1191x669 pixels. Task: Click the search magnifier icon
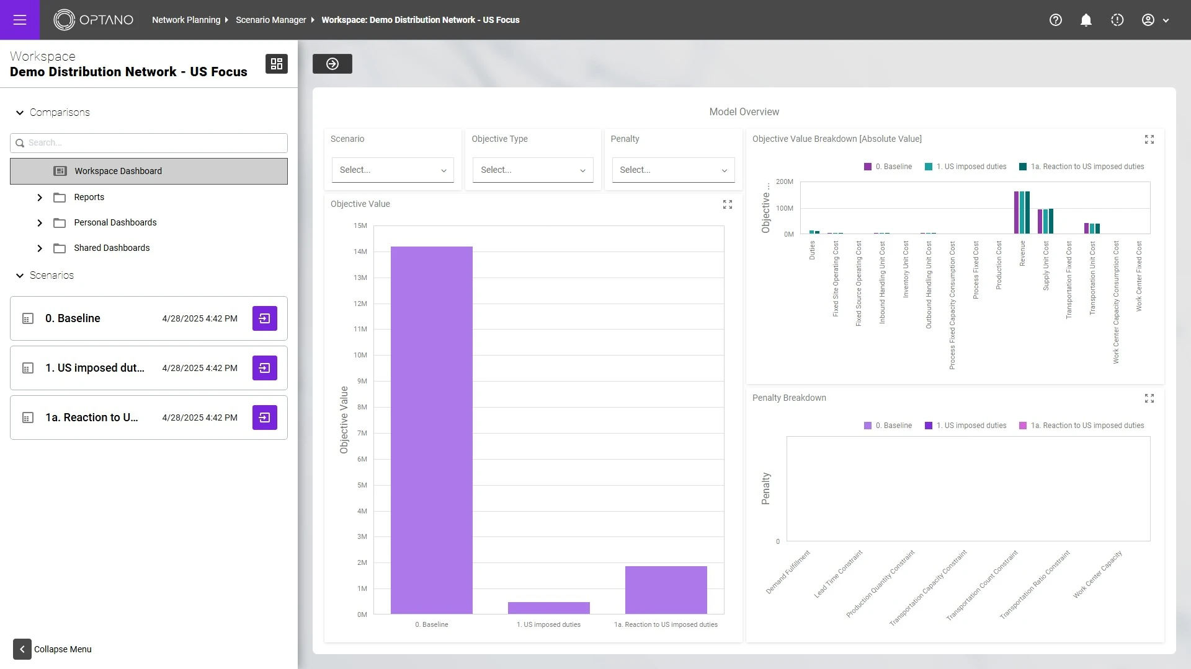coord(20,143)
